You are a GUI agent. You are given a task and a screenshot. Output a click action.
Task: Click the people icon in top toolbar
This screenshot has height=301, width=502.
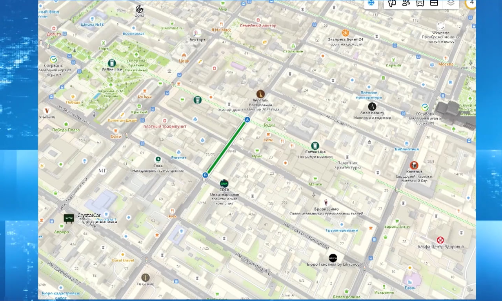click(406, 3)
